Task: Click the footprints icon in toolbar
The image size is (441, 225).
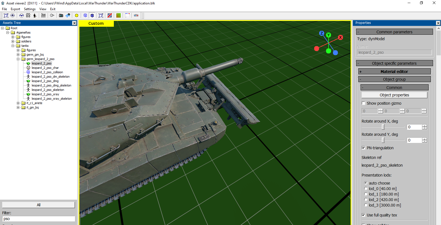Action: tap(28, 15)
